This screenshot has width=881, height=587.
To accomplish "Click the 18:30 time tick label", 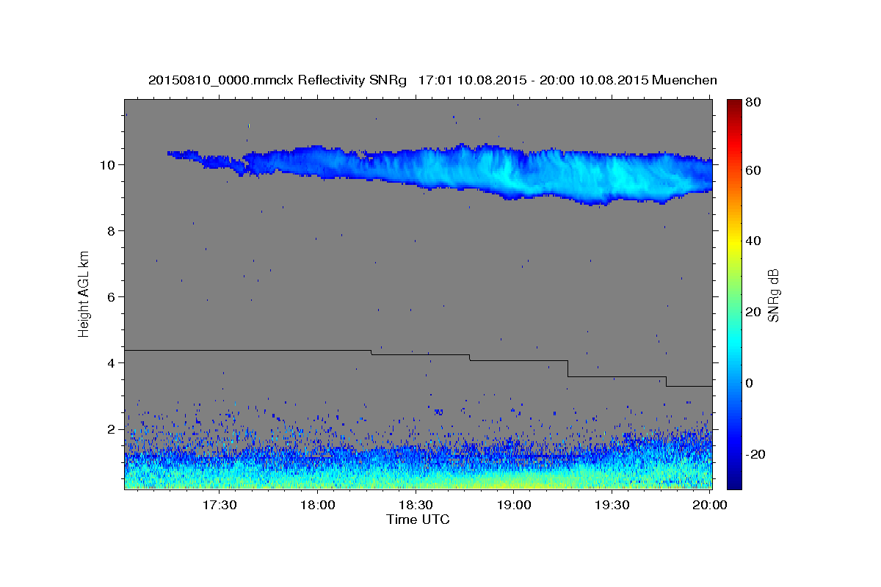I will [x=416, y=505].
